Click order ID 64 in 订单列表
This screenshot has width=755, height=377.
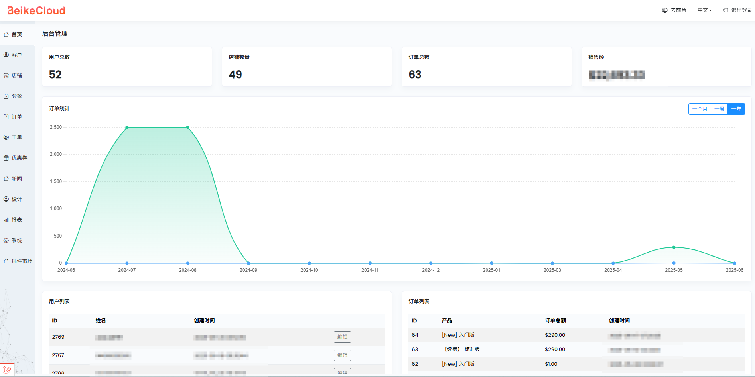(415, 335)
